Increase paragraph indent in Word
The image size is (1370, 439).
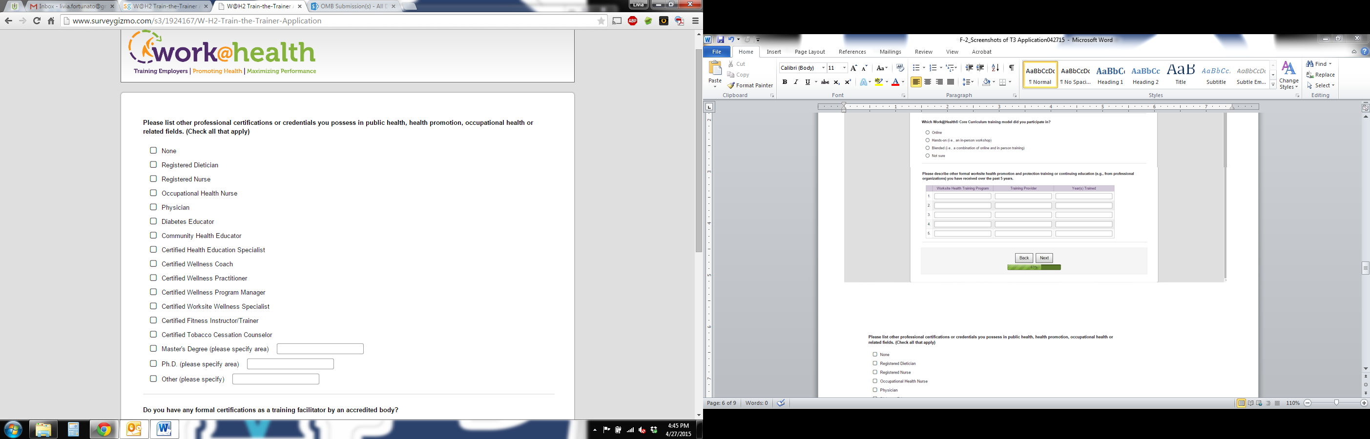tap(980, 68)
